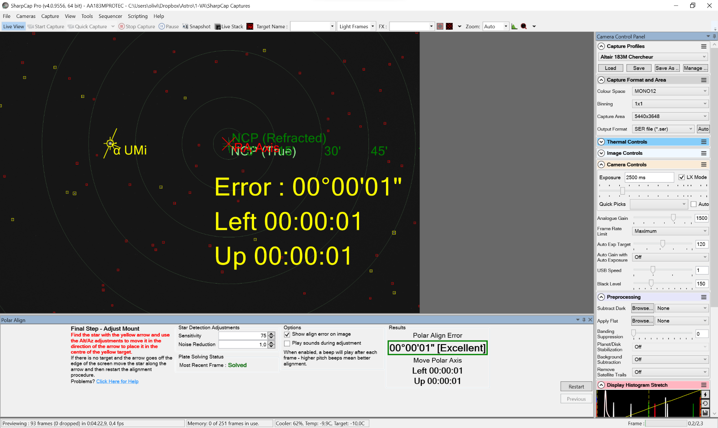Uncheck the LX Mode checkbox

point(682,177)
